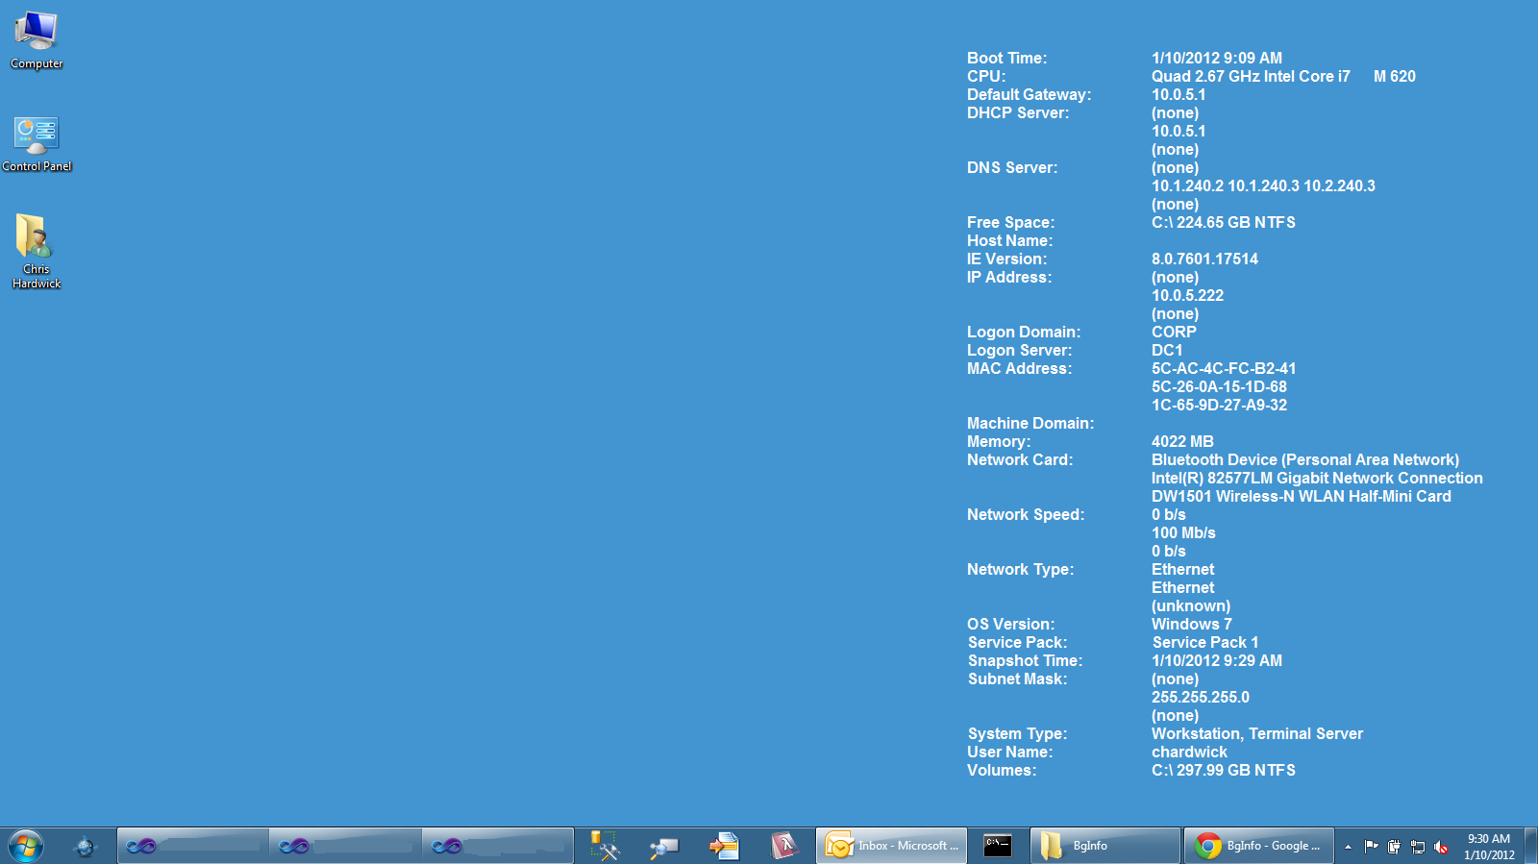Click the power plug tray icon
The width and height of the screenshot is (1538, 864).
coord(1394,847)
